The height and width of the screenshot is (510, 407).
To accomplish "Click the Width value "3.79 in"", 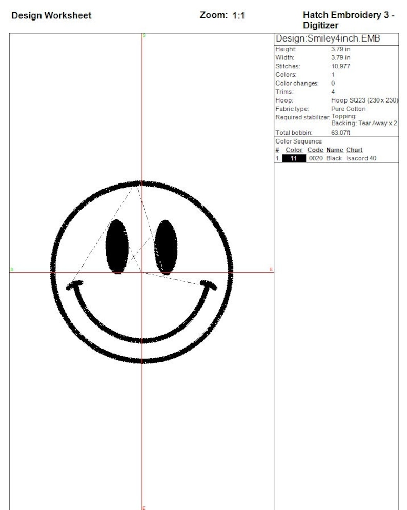I will [x=341, y=57].
